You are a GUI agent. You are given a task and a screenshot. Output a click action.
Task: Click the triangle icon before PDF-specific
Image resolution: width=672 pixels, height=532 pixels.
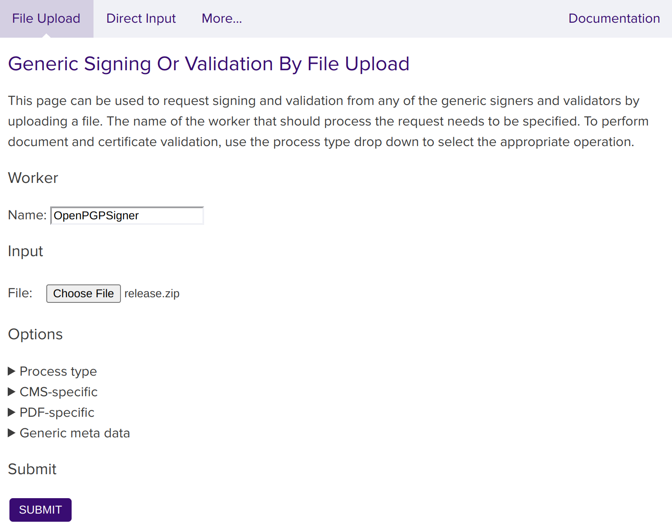(x=12, y=412)
